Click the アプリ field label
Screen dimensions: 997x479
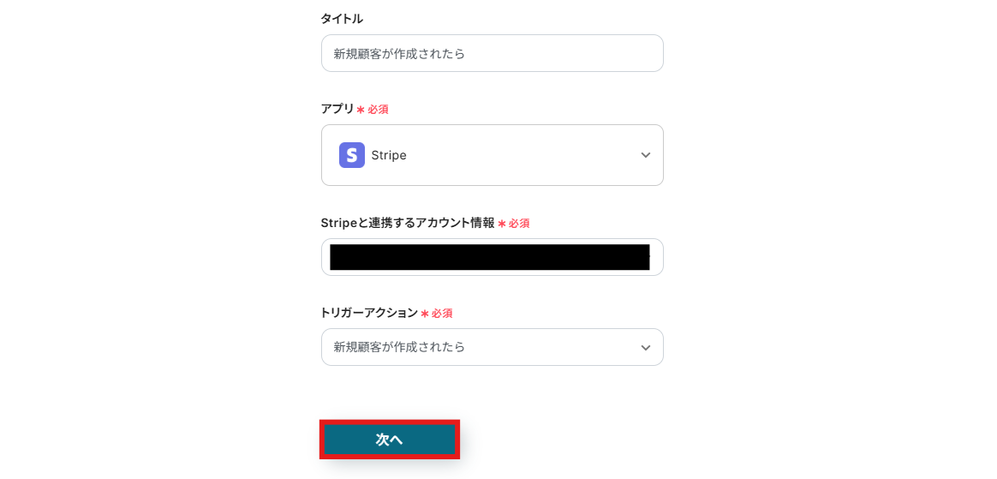click(x=337, y=109)
